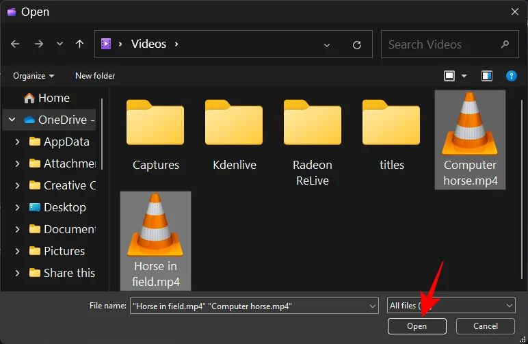
Task: Open the File name dropdown arrow
Action: (x=373, y=306)
